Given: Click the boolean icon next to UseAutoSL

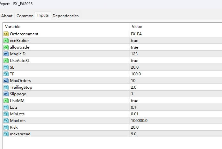Looking at the screenshot, I should [6, 60].
